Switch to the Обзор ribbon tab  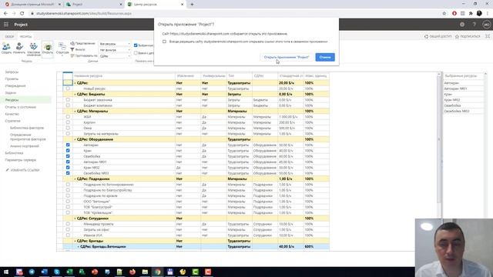[x=9, y=36]
